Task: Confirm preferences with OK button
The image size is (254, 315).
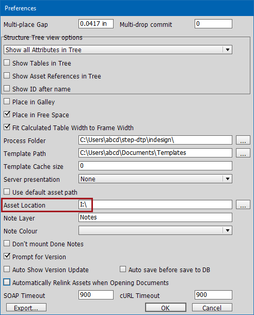Action: 166,308
